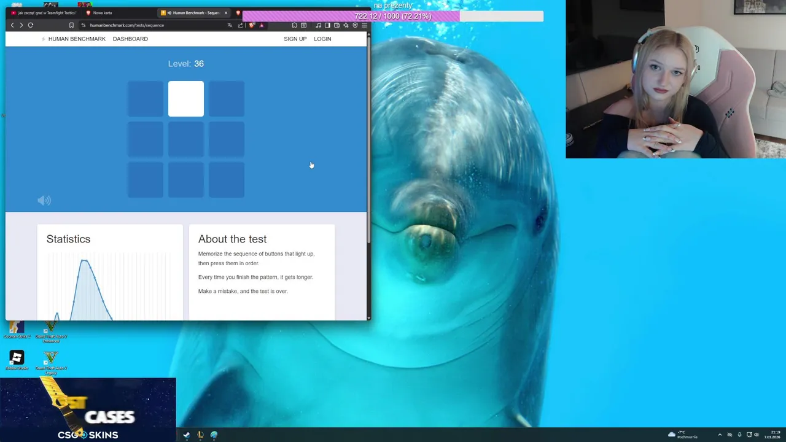The width and height of the screenshot is (786, 442).
Task: Close the Human Benchmark tab
Action: tap(225, 12)
